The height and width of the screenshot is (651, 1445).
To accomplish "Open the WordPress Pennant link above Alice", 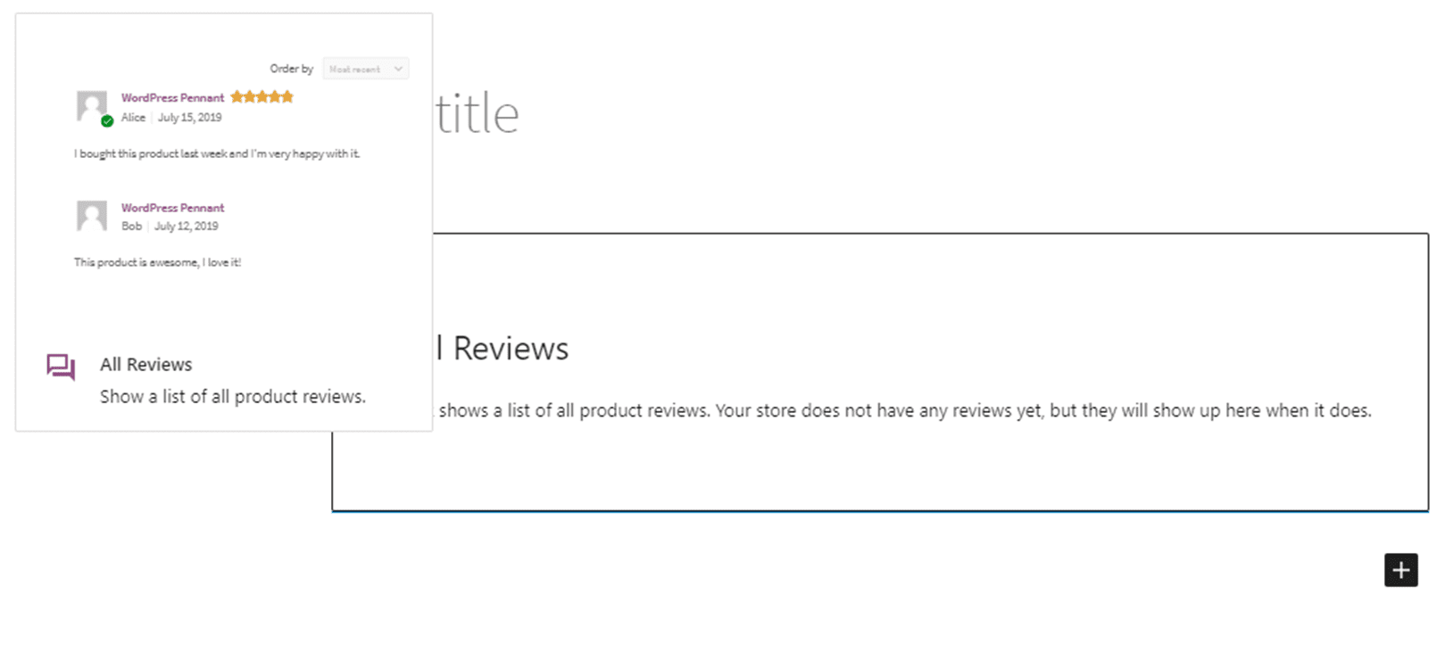I will tap(172, 98).
